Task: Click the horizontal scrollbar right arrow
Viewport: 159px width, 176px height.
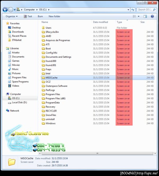Action: 155,153
